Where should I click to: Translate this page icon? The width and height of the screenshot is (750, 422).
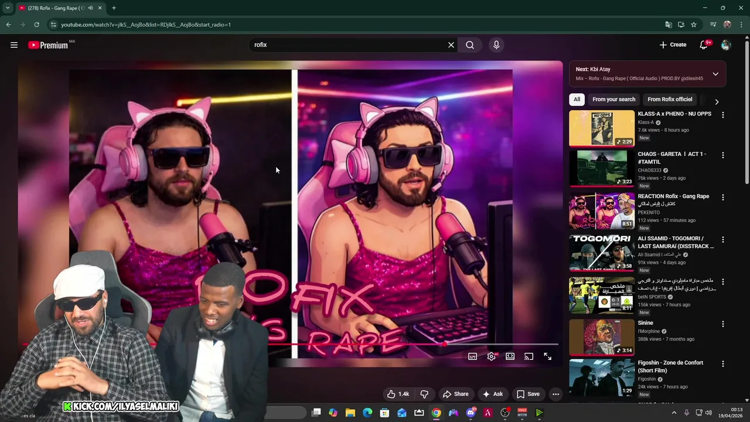click(x=669, y=25)
